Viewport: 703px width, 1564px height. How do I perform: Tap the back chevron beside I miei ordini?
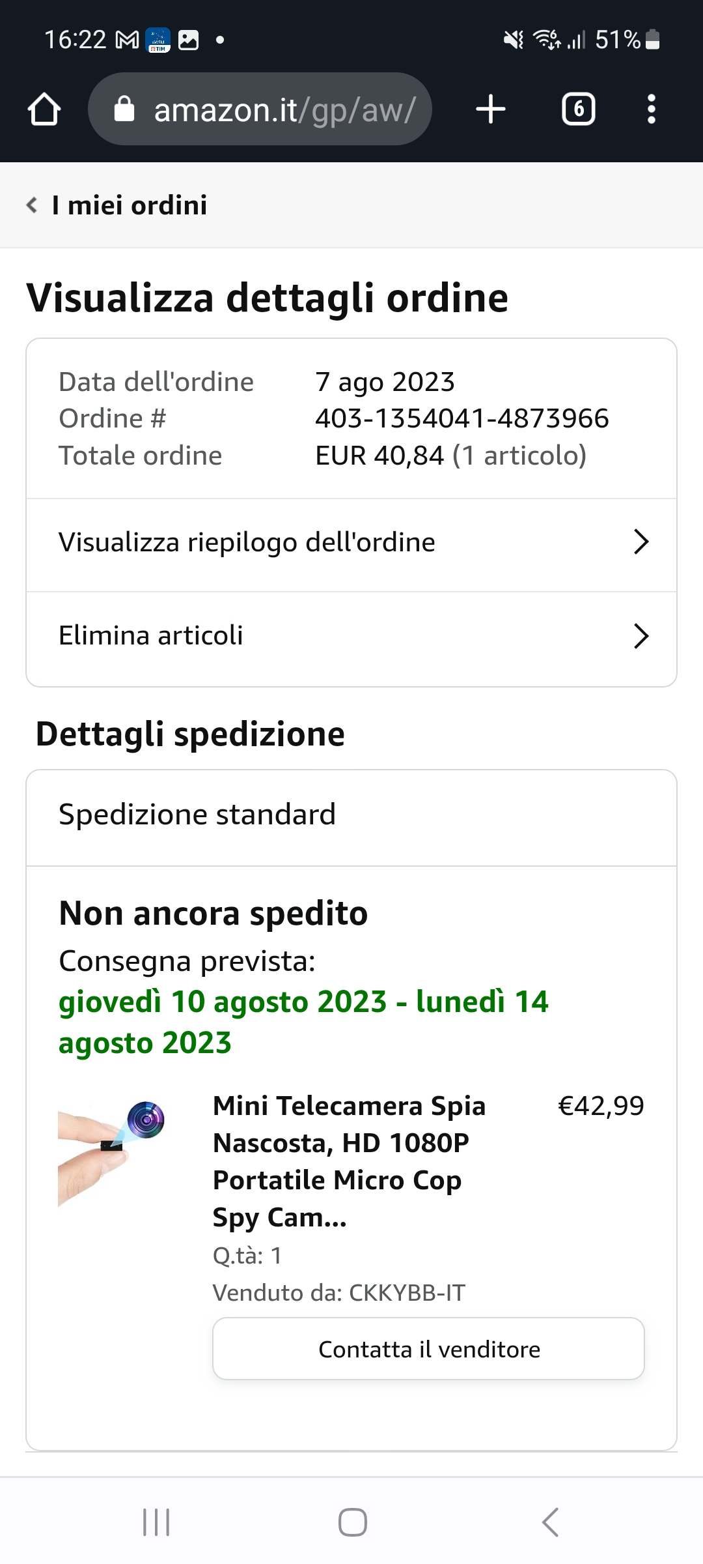[31, 205]
